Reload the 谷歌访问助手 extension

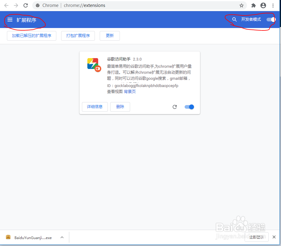[175, 107]
